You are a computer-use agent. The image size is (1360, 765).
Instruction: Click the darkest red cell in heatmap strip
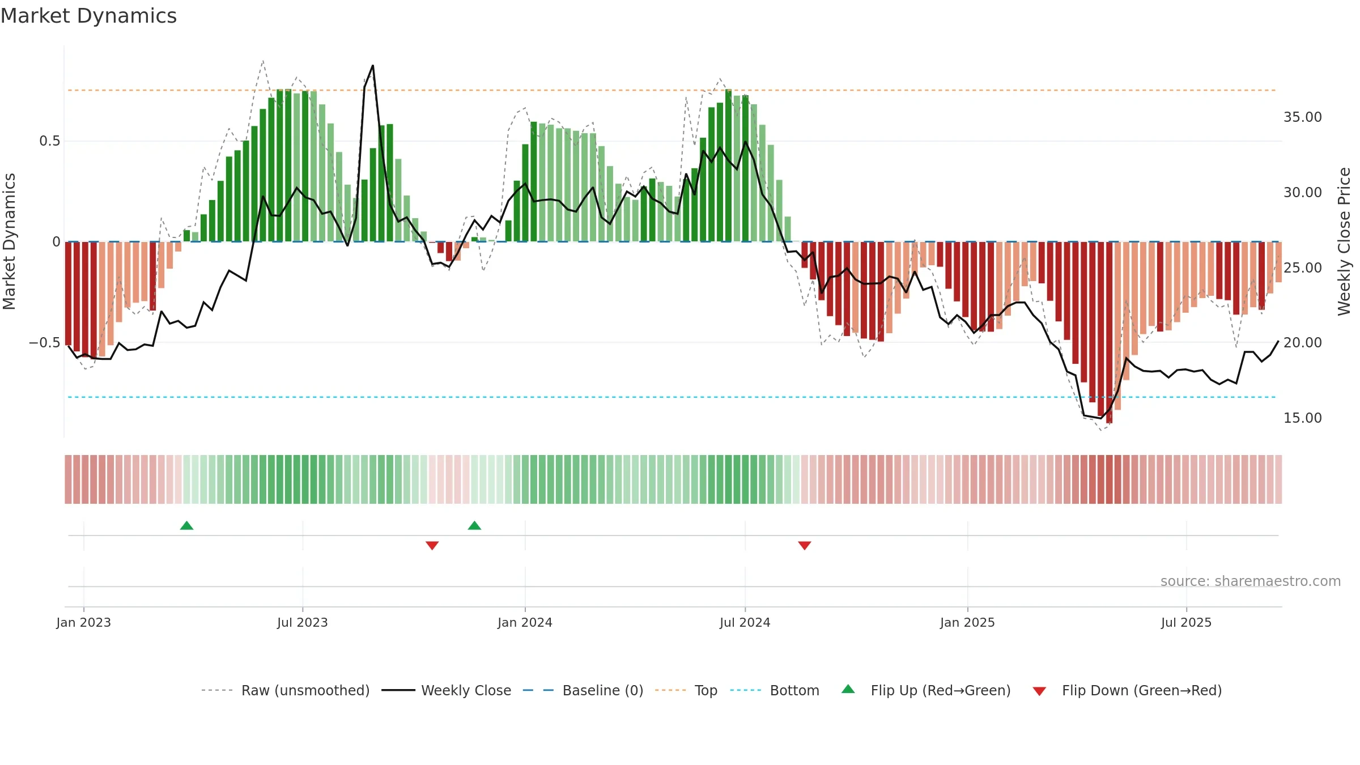[1109, 479]
